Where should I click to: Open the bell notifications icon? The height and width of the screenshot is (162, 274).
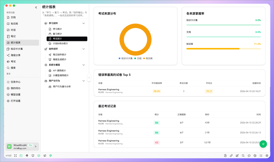click(33, 156)
